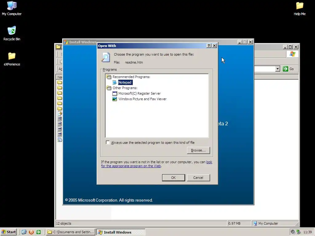The width and height of the screenshot is (315, 236).
Task: Click the speaker volume tray icon
Action: tap(293, 232)
